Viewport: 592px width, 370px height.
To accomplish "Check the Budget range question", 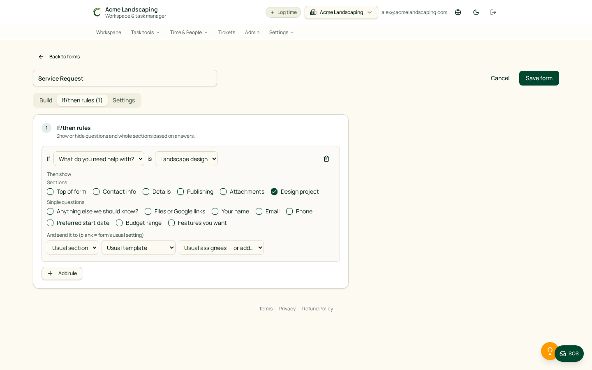I will coord(119,223).
